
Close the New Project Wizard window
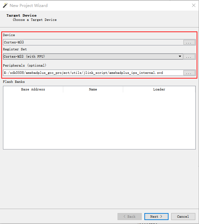193,5
